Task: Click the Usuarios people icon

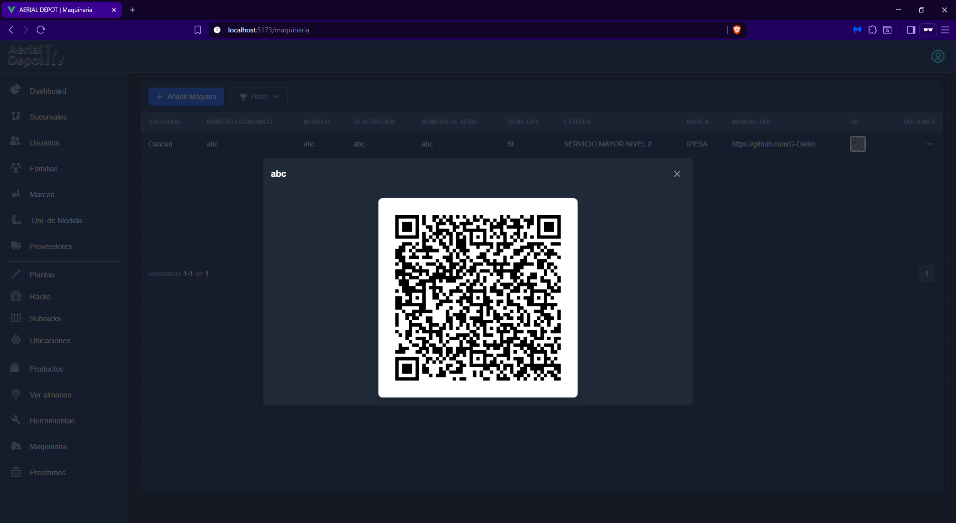Action: pyautogui.click(x=15, y=141)
